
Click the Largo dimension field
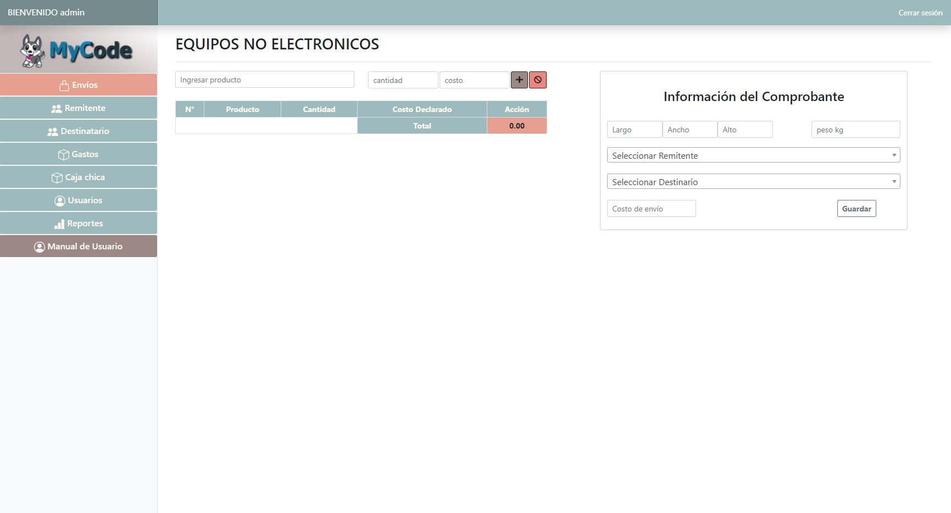tap(634, 130)
